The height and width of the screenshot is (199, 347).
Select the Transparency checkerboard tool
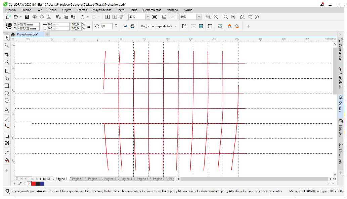pos(6,143)
